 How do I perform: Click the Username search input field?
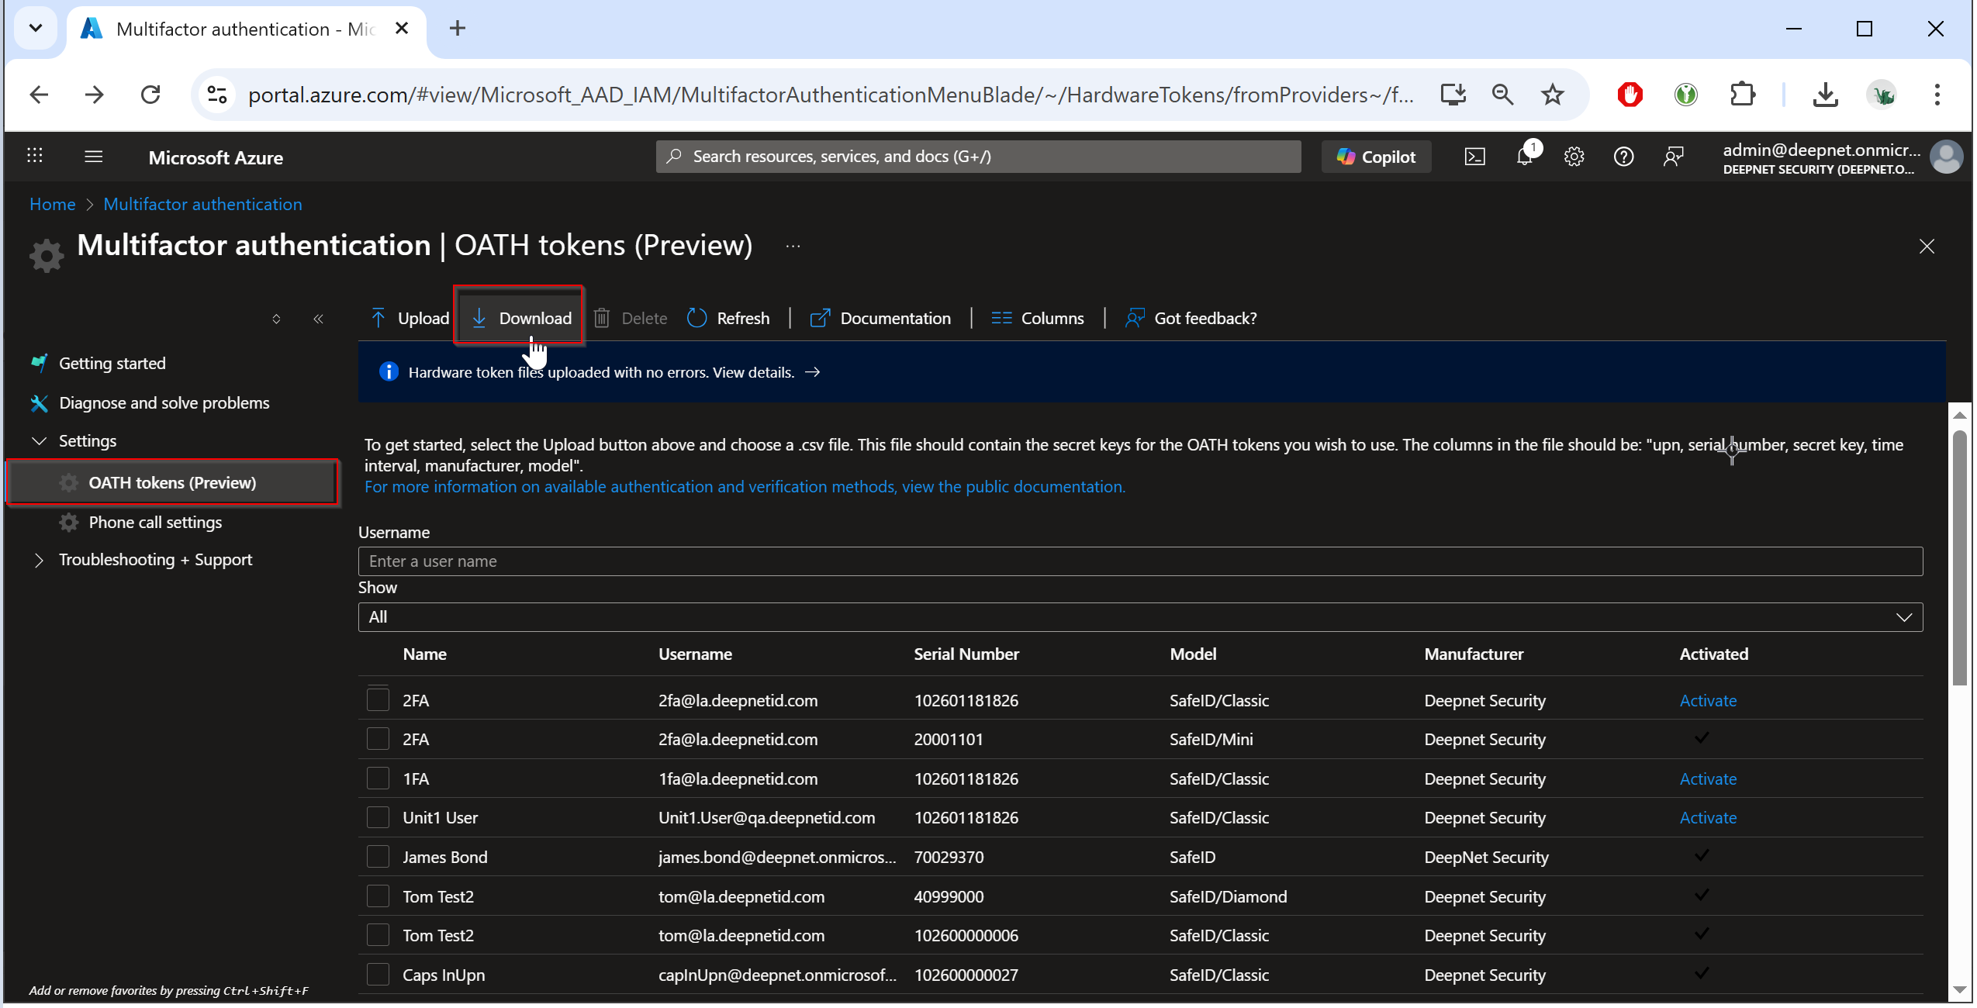1139,561
